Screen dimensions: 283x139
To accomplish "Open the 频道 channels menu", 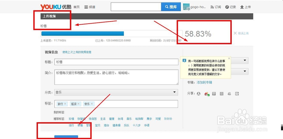I will coord(90,7).
